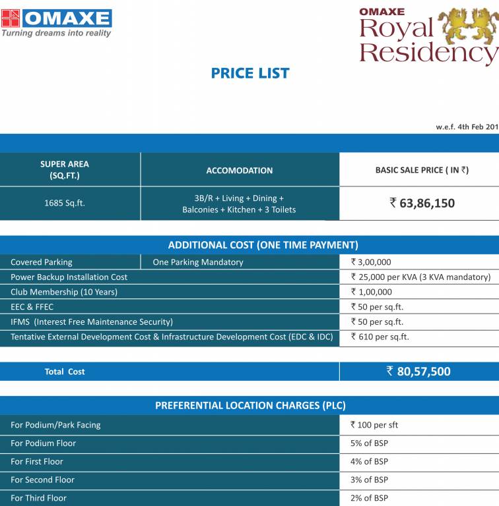The height and width of the screenshot is (506, 499).
Task: Select the ₹ 3,00,000 parking cost
Action: point(371,262)
